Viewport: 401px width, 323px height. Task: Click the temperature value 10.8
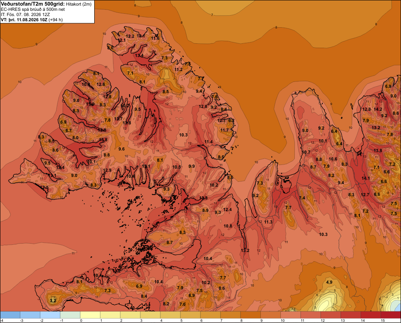coord(228,226)
